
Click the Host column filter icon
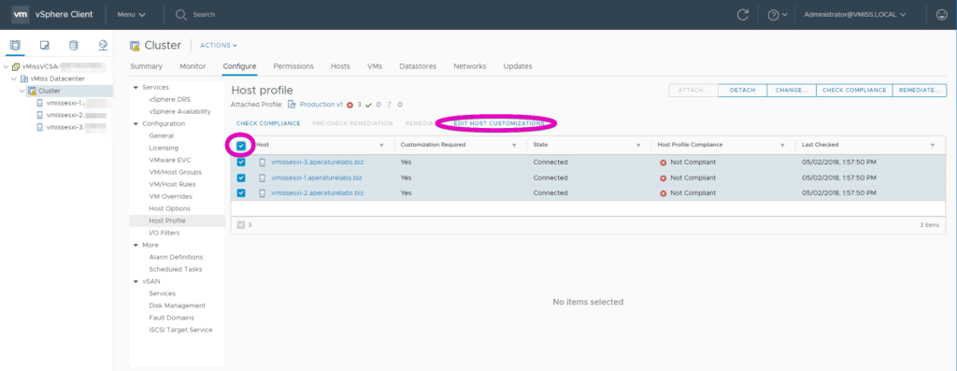click(x=381, y=145)
